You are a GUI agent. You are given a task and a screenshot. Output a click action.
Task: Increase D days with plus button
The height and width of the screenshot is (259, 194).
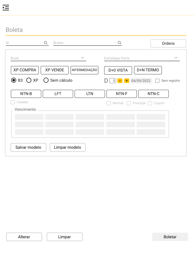point(127,81)
